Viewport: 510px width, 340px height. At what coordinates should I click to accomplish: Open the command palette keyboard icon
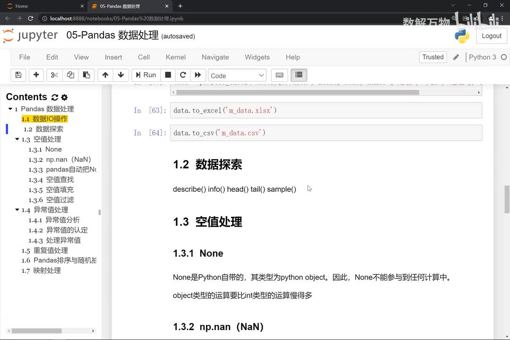click(280, 75)
